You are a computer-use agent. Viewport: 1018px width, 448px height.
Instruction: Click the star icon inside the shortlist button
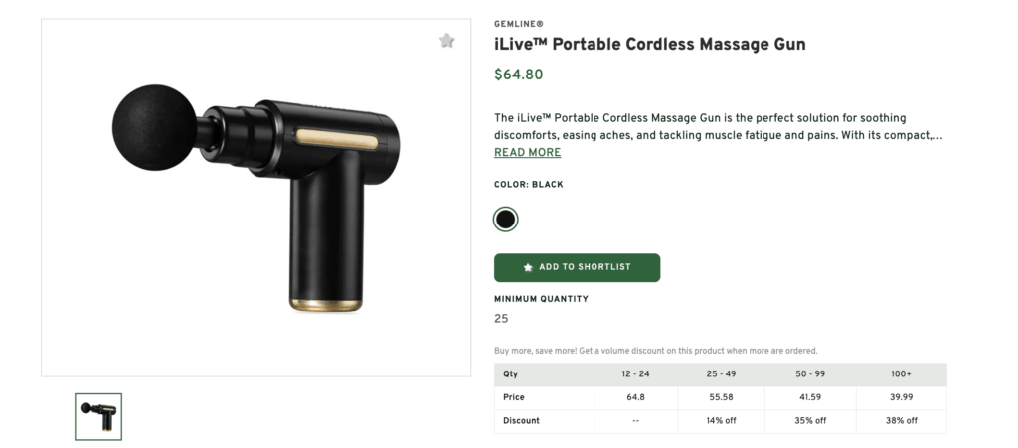pyautogui.click(x=528, y=268)
